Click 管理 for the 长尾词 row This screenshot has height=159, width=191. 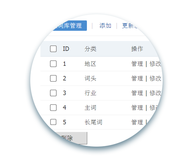(x=137, y=122)
